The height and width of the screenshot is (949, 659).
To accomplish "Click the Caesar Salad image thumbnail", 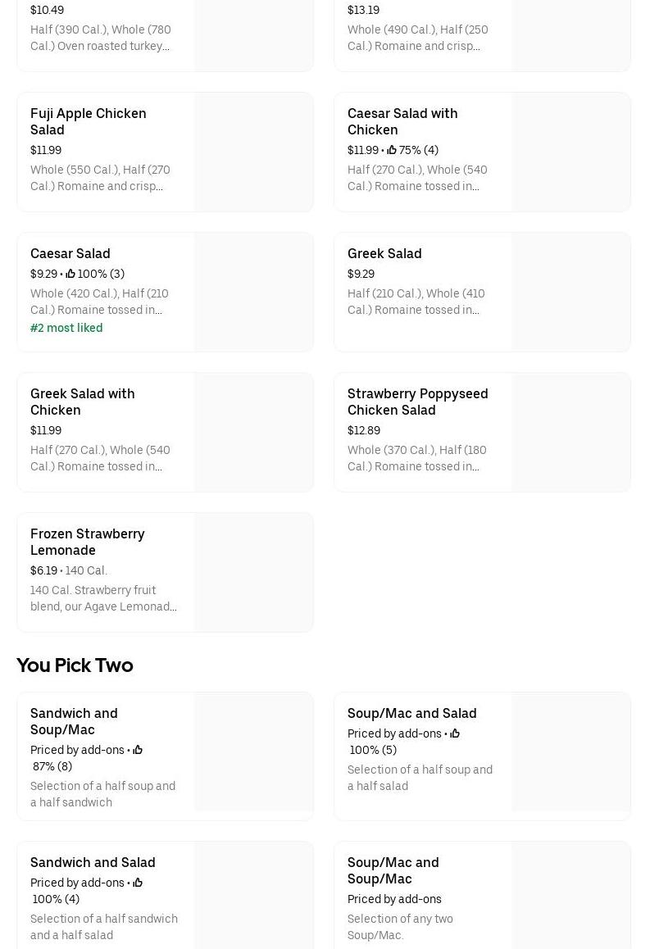I will tap(253, 293).
